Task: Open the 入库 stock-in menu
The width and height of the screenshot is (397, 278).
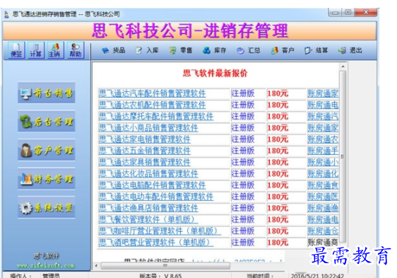Action: coord(147,50)
